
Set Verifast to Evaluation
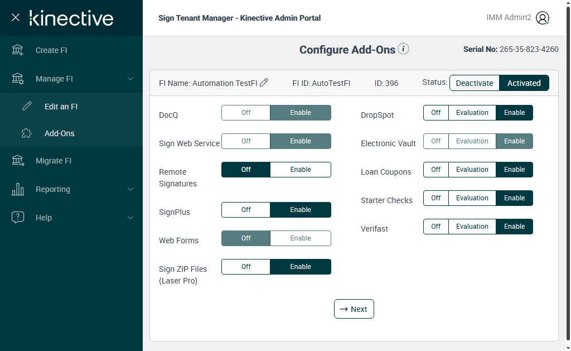(x=472, y=227)
